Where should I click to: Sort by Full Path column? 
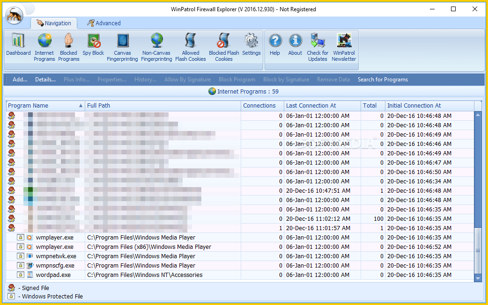click(163, 106)
